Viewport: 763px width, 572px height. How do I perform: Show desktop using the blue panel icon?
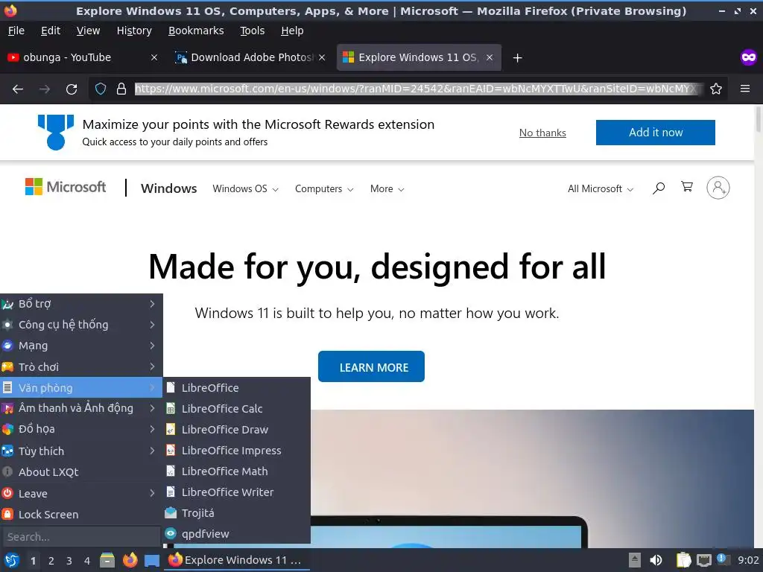coord(152,561)
